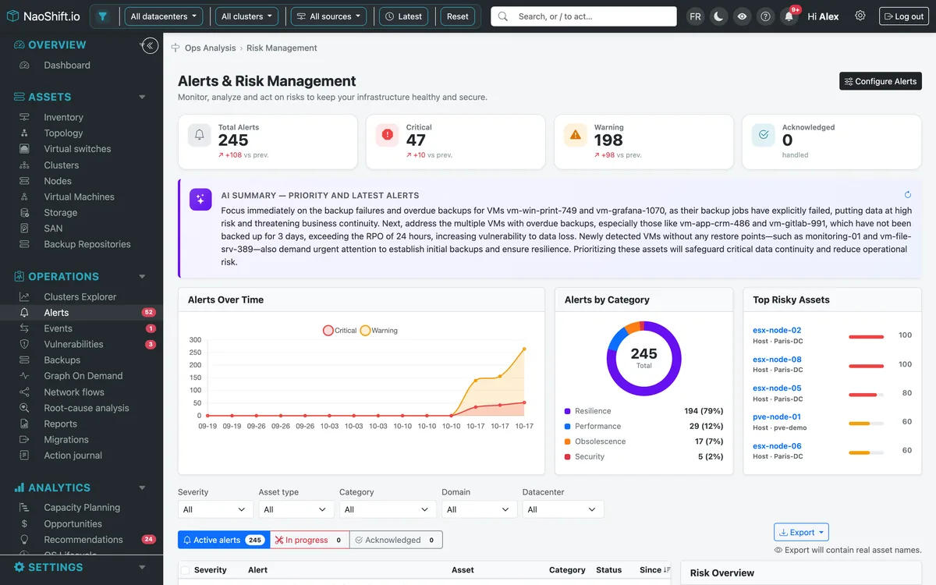The image size is (936, 585).
Task: Open the All datacenters dropdown
Action: point(163,16)
